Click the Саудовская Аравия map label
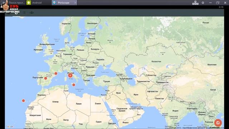 pyautogui.click(x=122, y=110)
